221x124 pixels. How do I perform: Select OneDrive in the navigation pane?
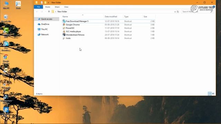[45, 24]
